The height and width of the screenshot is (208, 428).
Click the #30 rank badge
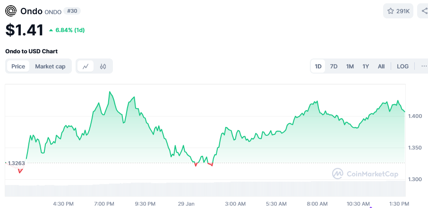point(72,11)
